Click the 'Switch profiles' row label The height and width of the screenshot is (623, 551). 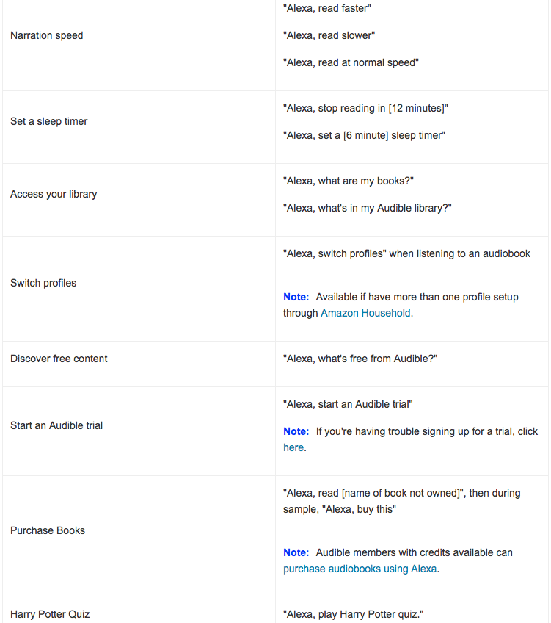(43, 283)
